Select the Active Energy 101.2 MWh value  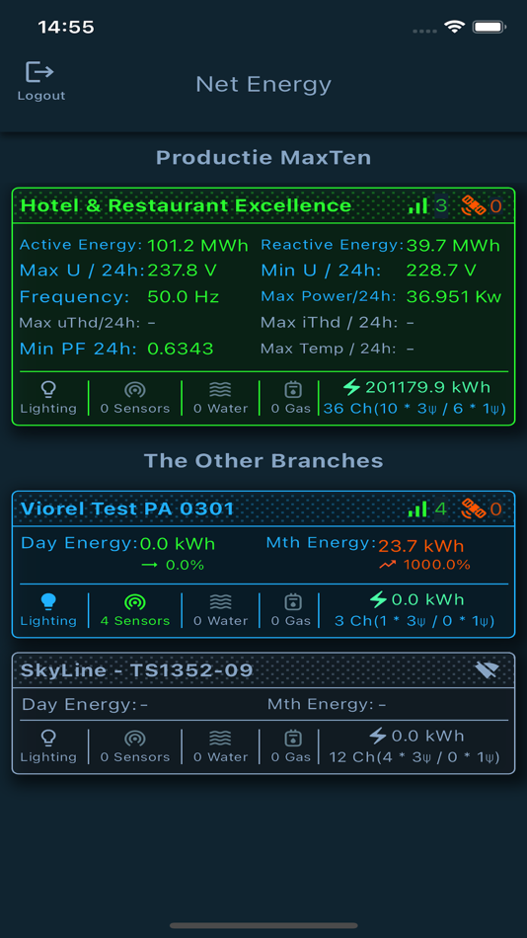click(x=198, y=245)
